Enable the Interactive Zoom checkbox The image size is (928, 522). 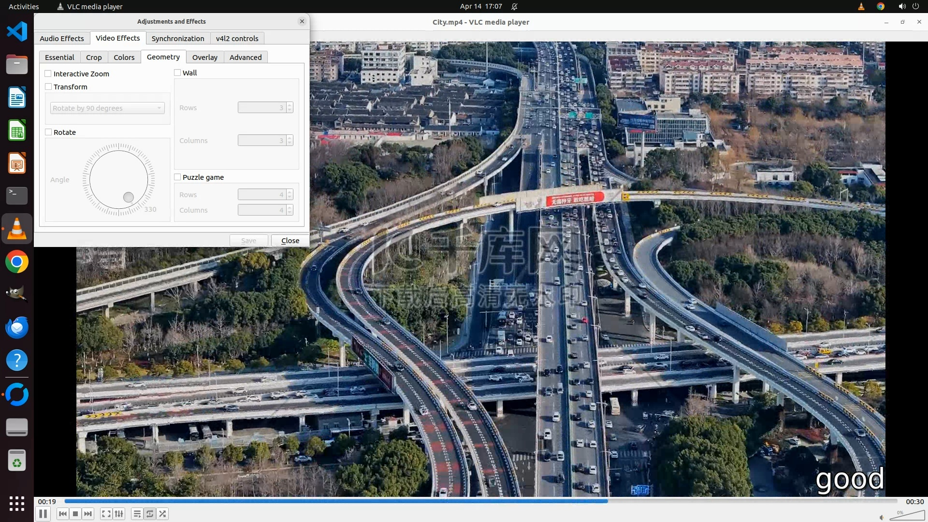[x=48, y=74]
